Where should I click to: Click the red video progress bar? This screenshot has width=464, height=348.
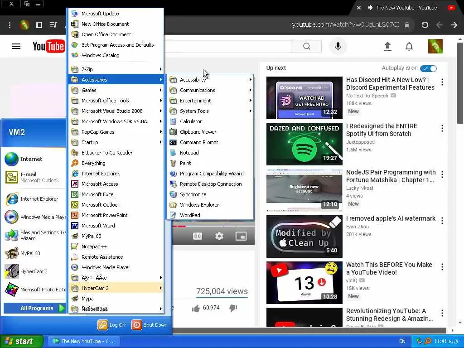[179, 227]
